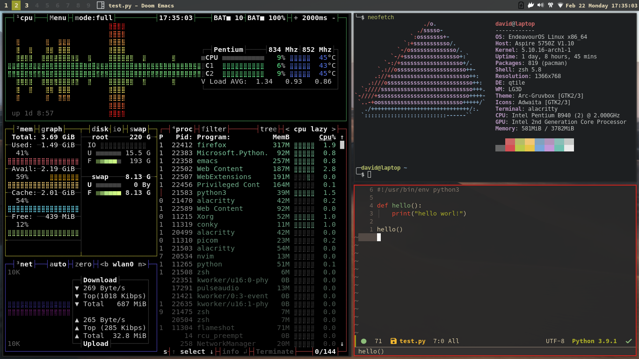Open the Flameshot tray icon
639x359 pixels.
pyautogui.click(x=531, y=5)
